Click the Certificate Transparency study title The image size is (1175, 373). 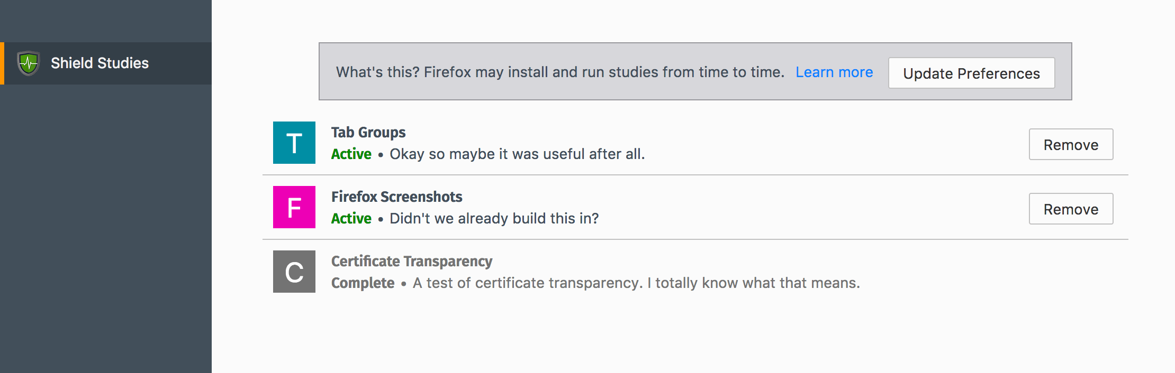click(412, 261)
